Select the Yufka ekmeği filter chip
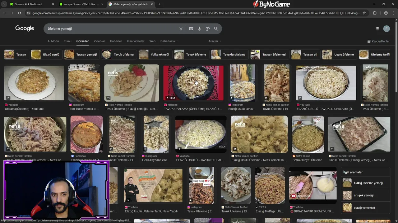The width and height of the screenshot is (398, 223). click(155, 55)
